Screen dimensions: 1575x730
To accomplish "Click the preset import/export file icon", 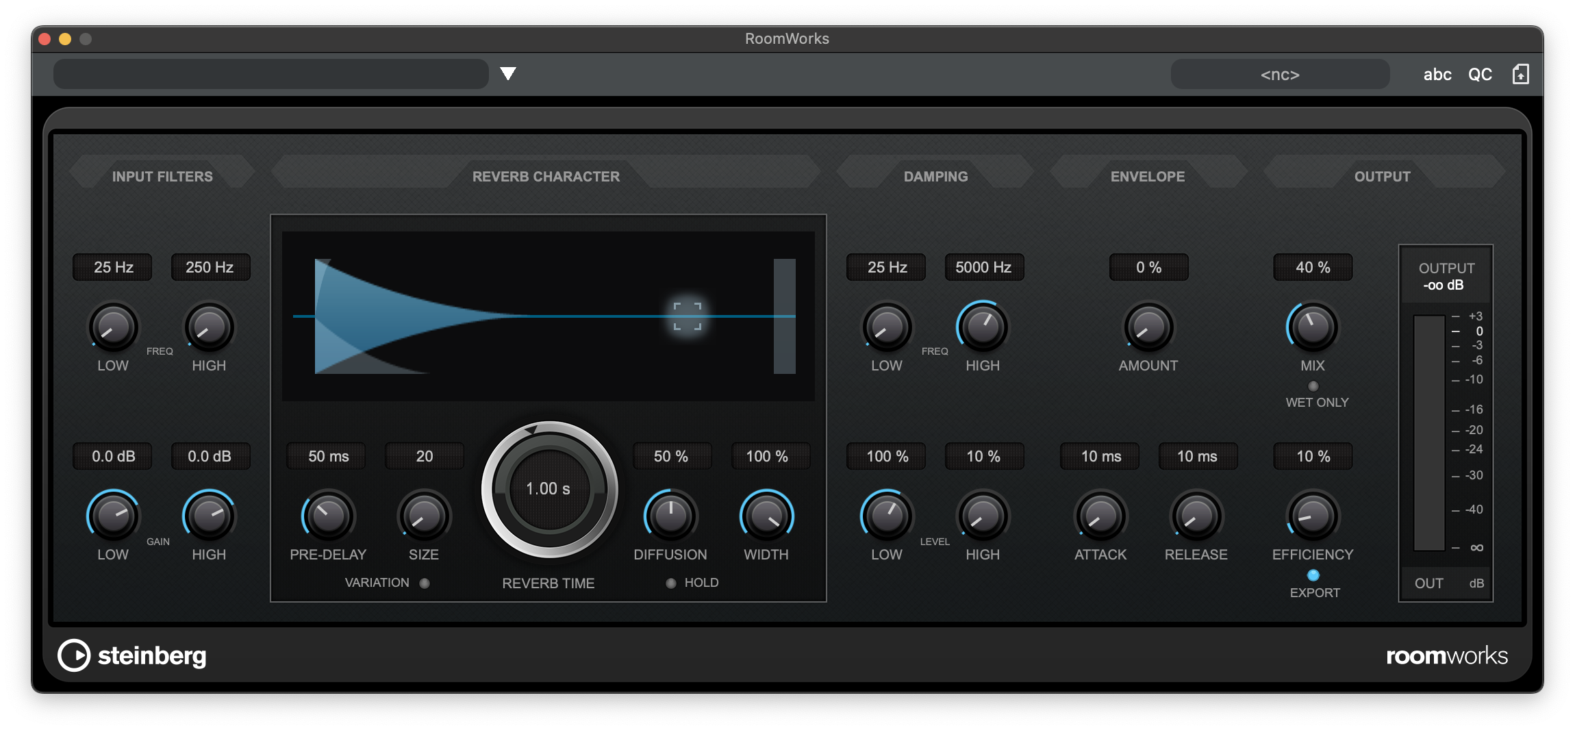I will point(1520,74).
